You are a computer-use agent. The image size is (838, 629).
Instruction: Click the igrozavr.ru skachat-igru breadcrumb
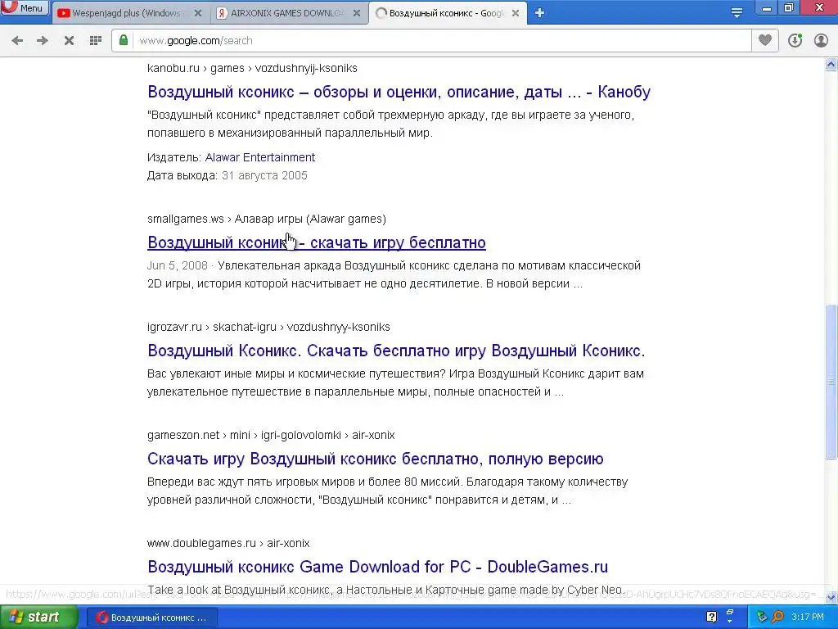(268, 328)
